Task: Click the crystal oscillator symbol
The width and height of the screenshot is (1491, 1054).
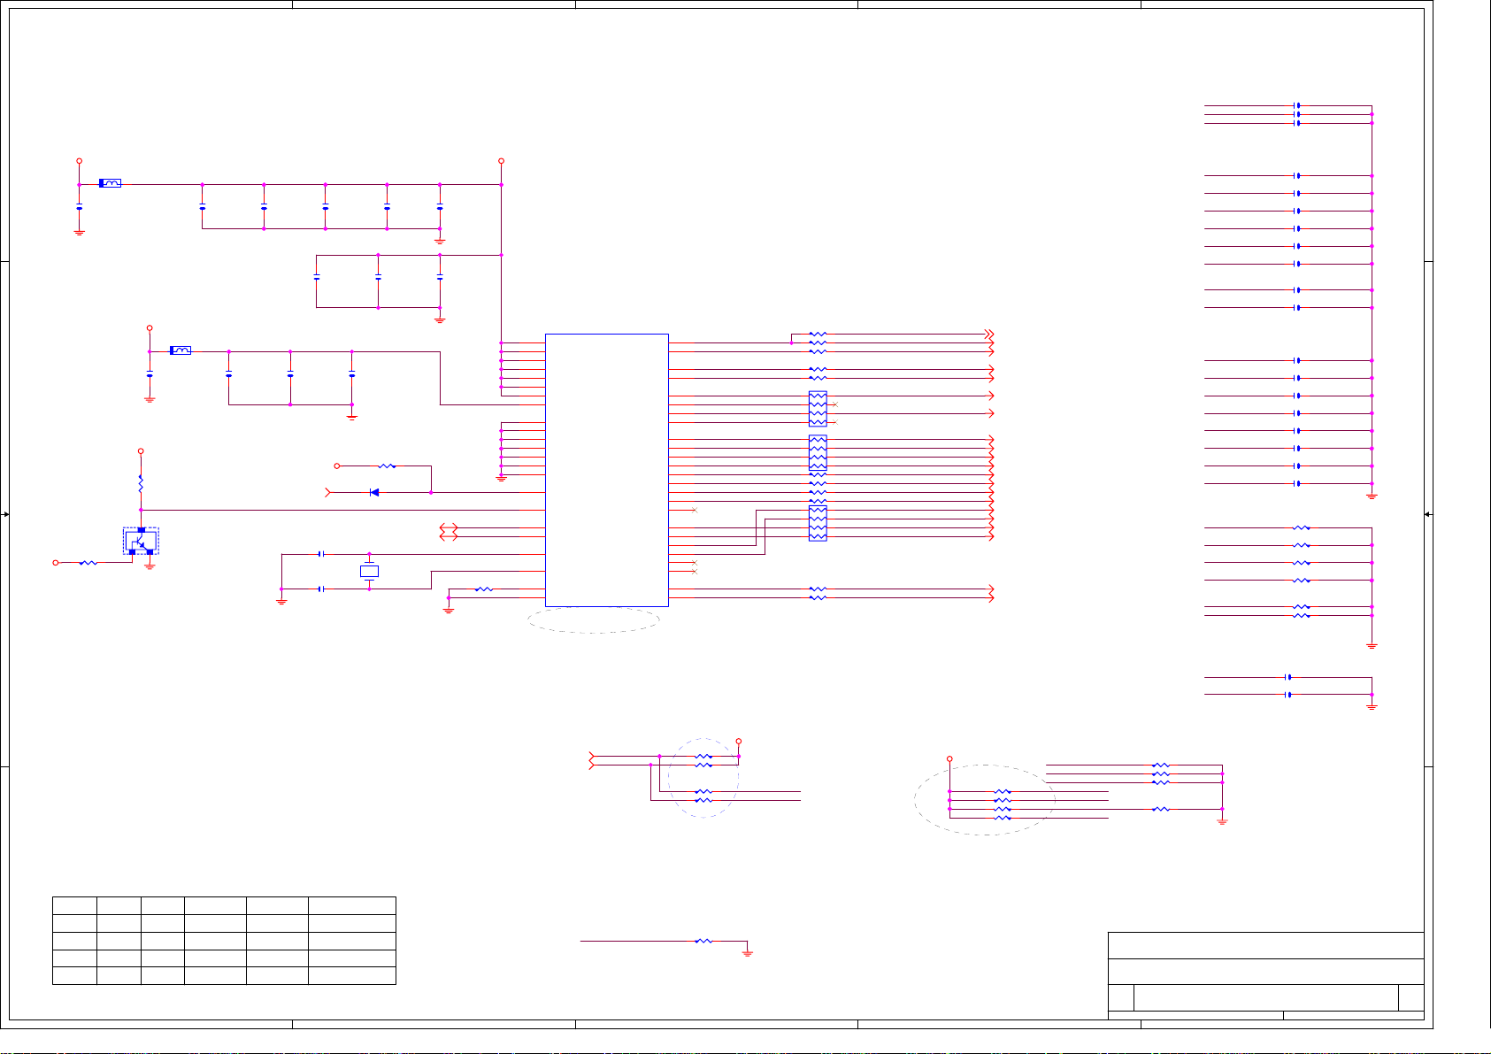Action: (x=369, y=572)
